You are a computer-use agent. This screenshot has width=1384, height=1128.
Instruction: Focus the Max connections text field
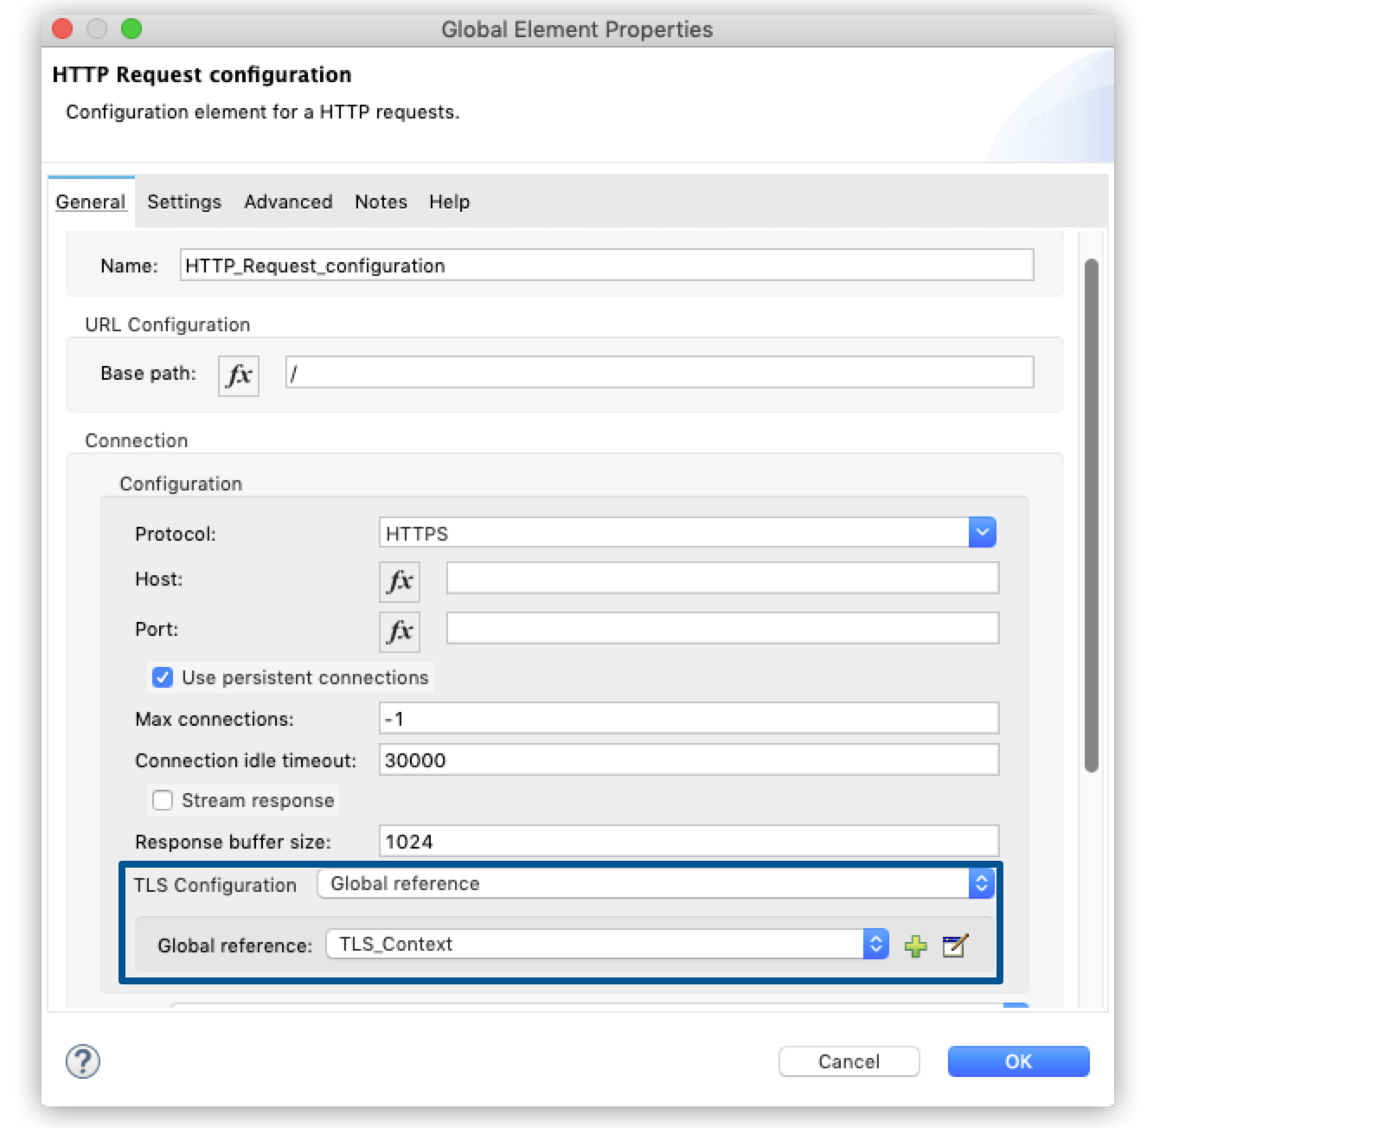pyautogui.click(x=689, y=719)
